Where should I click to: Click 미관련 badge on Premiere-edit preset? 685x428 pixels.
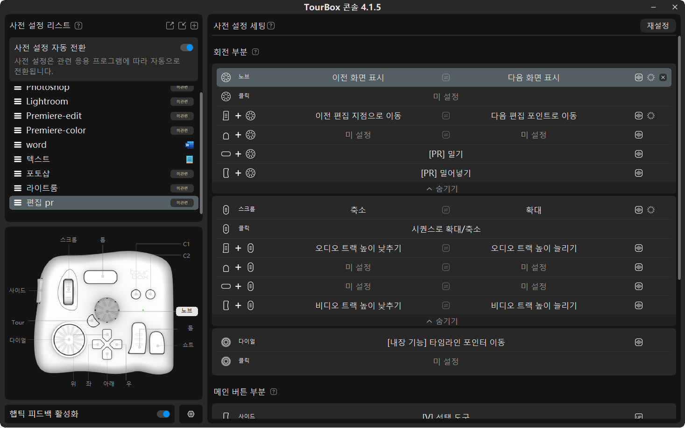182,116
